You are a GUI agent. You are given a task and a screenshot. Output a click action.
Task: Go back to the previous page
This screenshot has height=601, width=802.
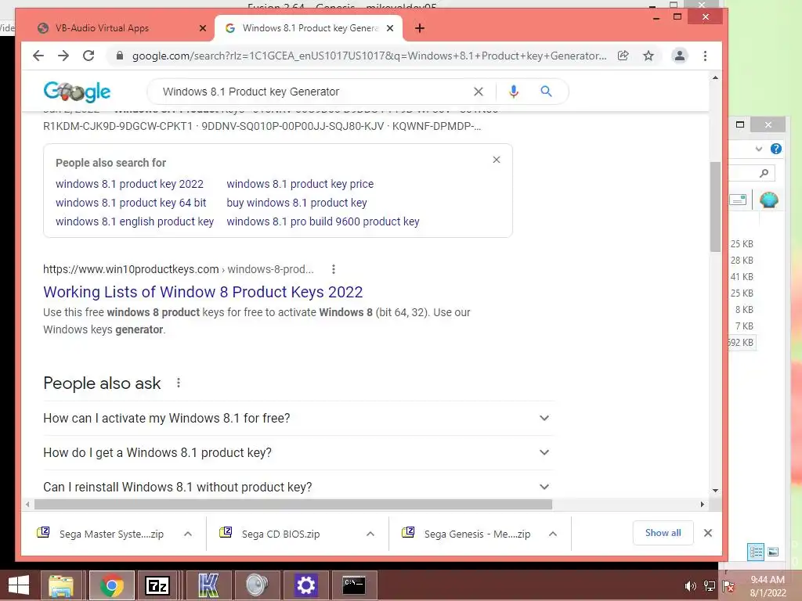(x=38, y=56)
